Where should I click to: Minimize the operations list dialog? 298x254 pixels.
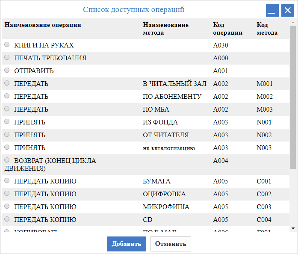click(272, 10)
